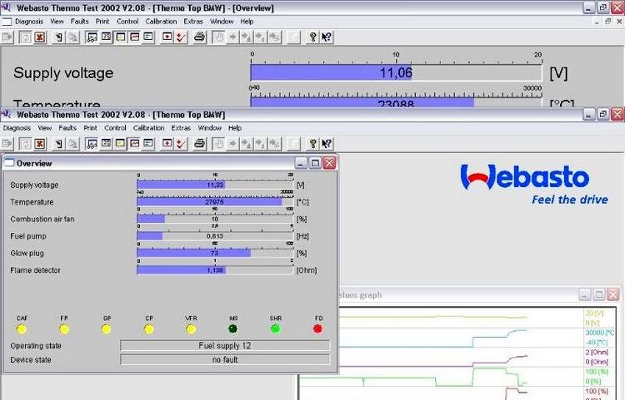Click arrow-question context help icon in back window
The width and height of the screenshot is (625, 400).
[327, 37]
